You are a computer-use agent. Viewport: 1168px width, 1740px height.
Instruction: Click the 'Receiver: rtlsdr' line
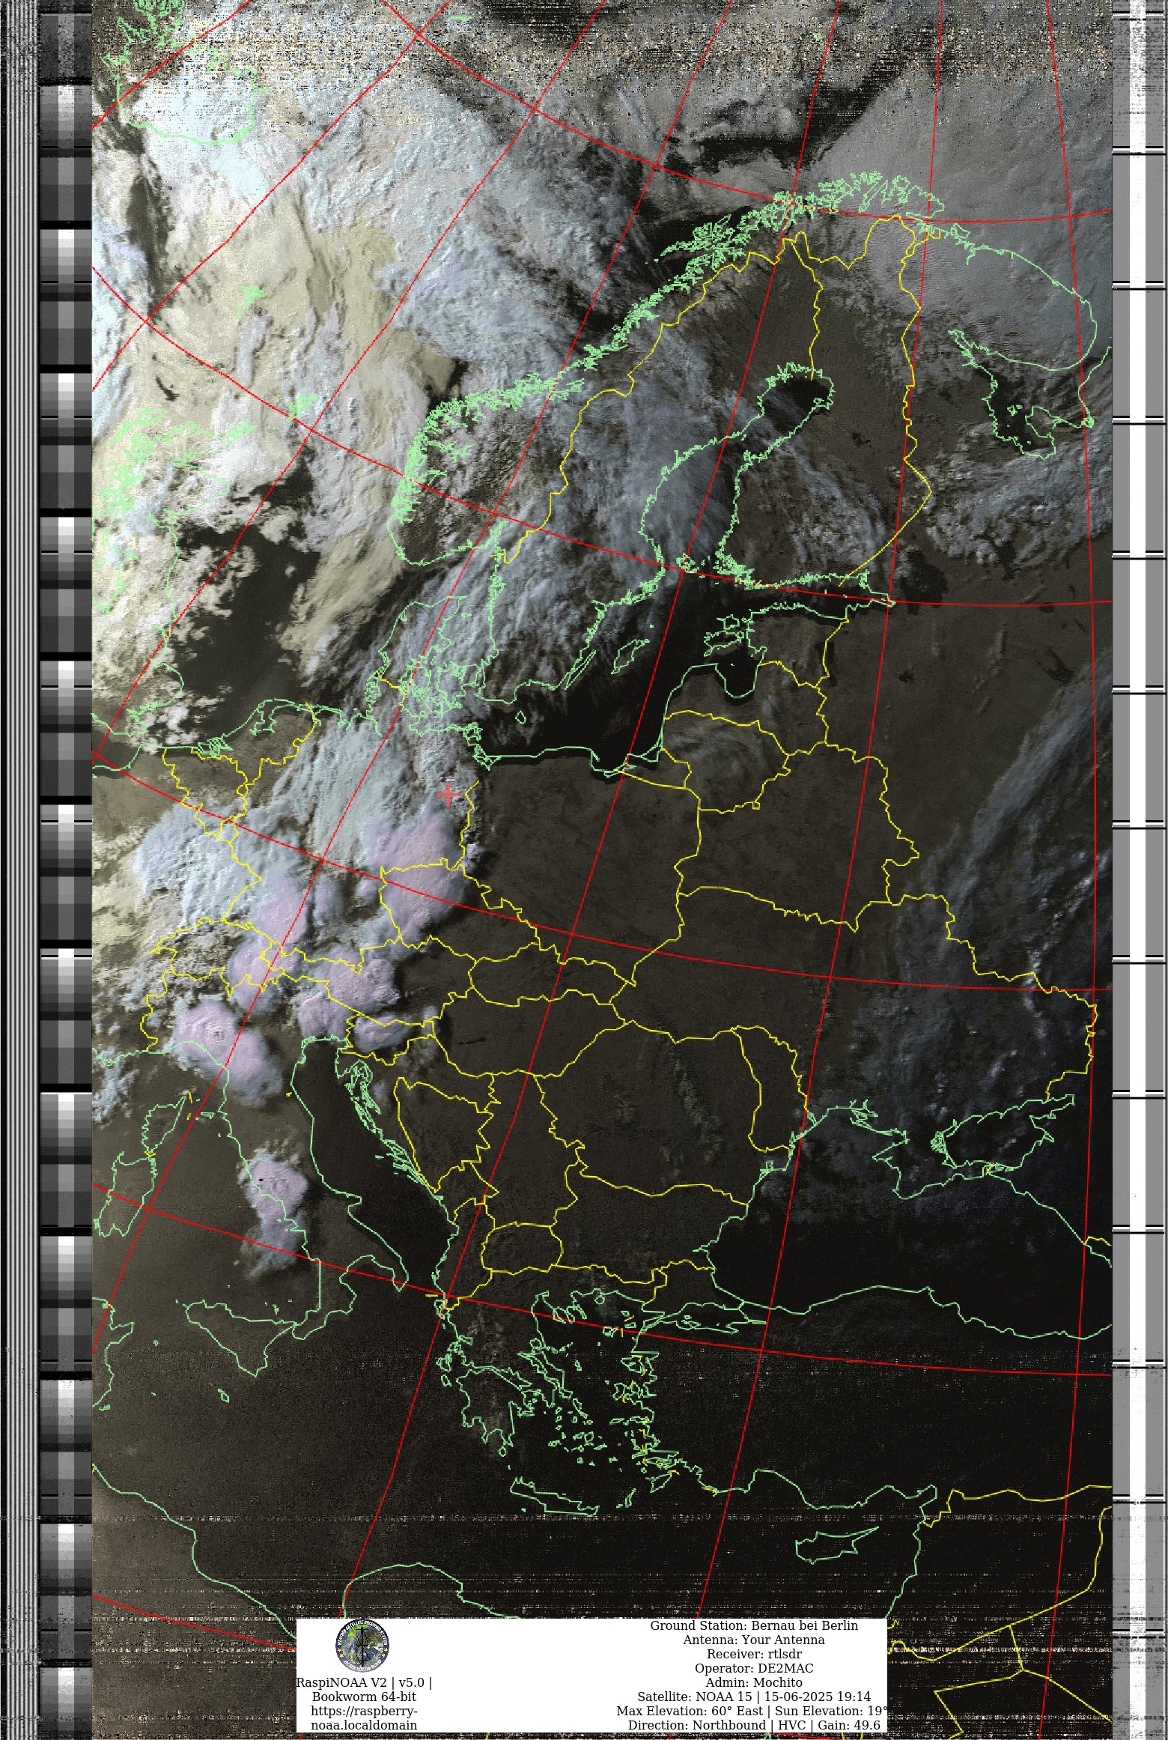(x=754, y=1654)
